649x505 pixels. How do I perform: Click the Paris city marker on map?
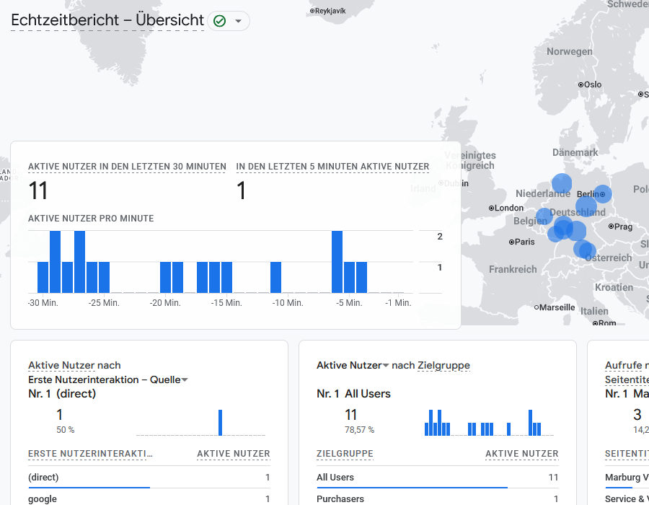tap(511, 242)
